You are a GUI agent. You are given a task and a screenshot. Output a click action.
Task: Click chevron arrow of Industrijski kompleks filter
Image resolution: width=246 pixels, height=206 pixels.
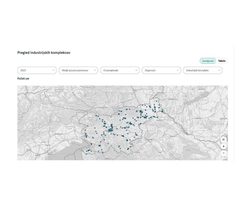pyautogui.click(x=219, y=70)
